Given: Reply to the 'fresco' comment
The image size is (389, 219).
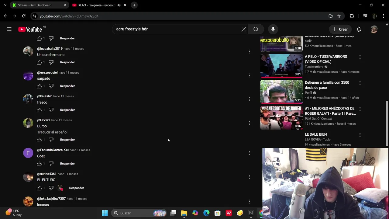Looking at the screenshot, I should (x=67, y=110).
